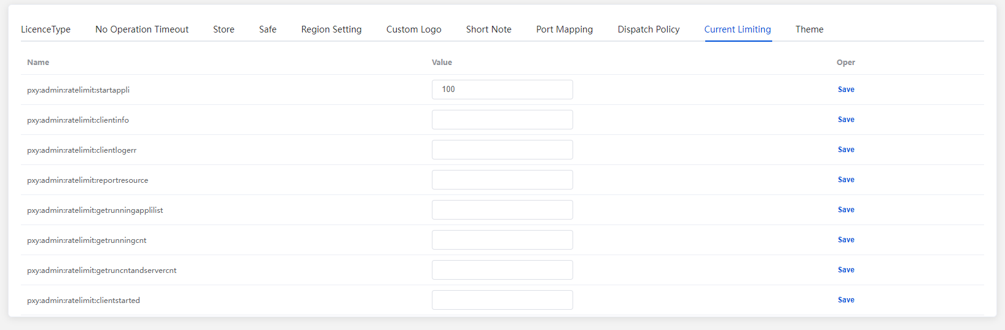1005x330 pixels.
Task: Go to the Safe tab
Action: [268, 29]
